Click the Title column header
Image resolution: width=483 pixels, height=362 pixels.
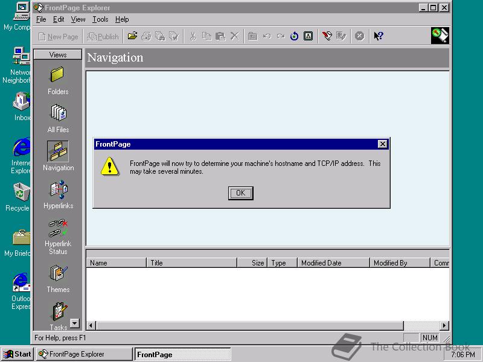pos(191,263)
